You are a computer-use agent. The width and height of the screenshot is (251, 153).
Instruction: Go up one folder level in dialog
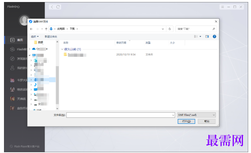46,29
